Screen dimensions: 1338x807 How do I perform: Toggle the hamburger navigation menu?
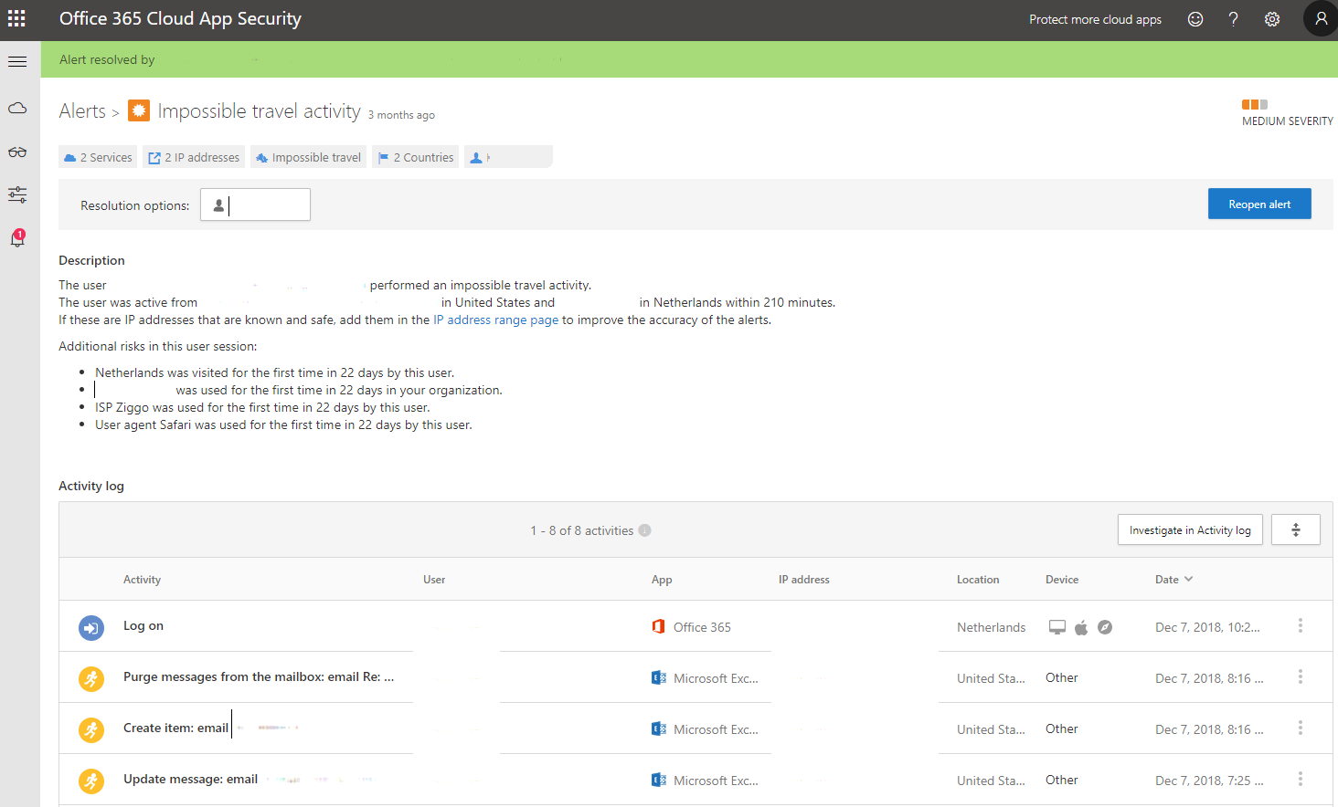(17, 61)
